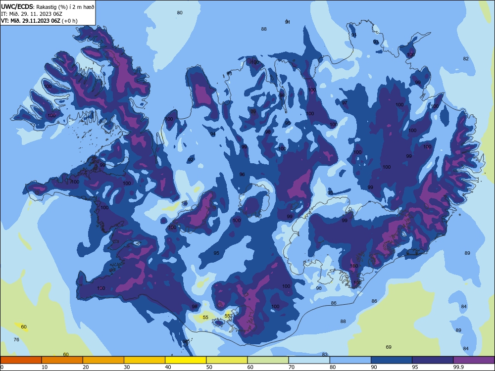Click the "20" legend tick label
The width and height of the screenshot is (495, 371).
point(86,367)
